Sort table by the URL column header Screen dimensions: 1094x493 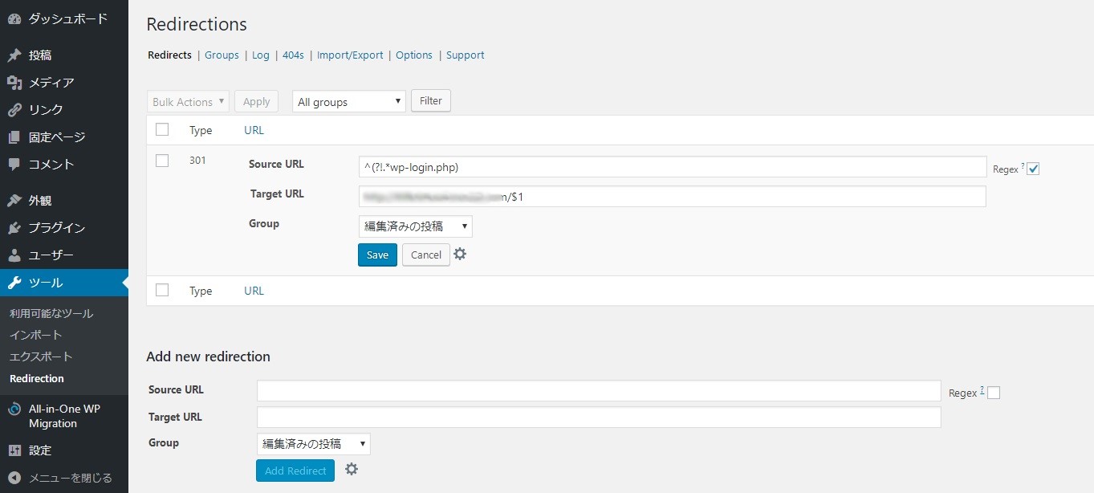point(254,130)
